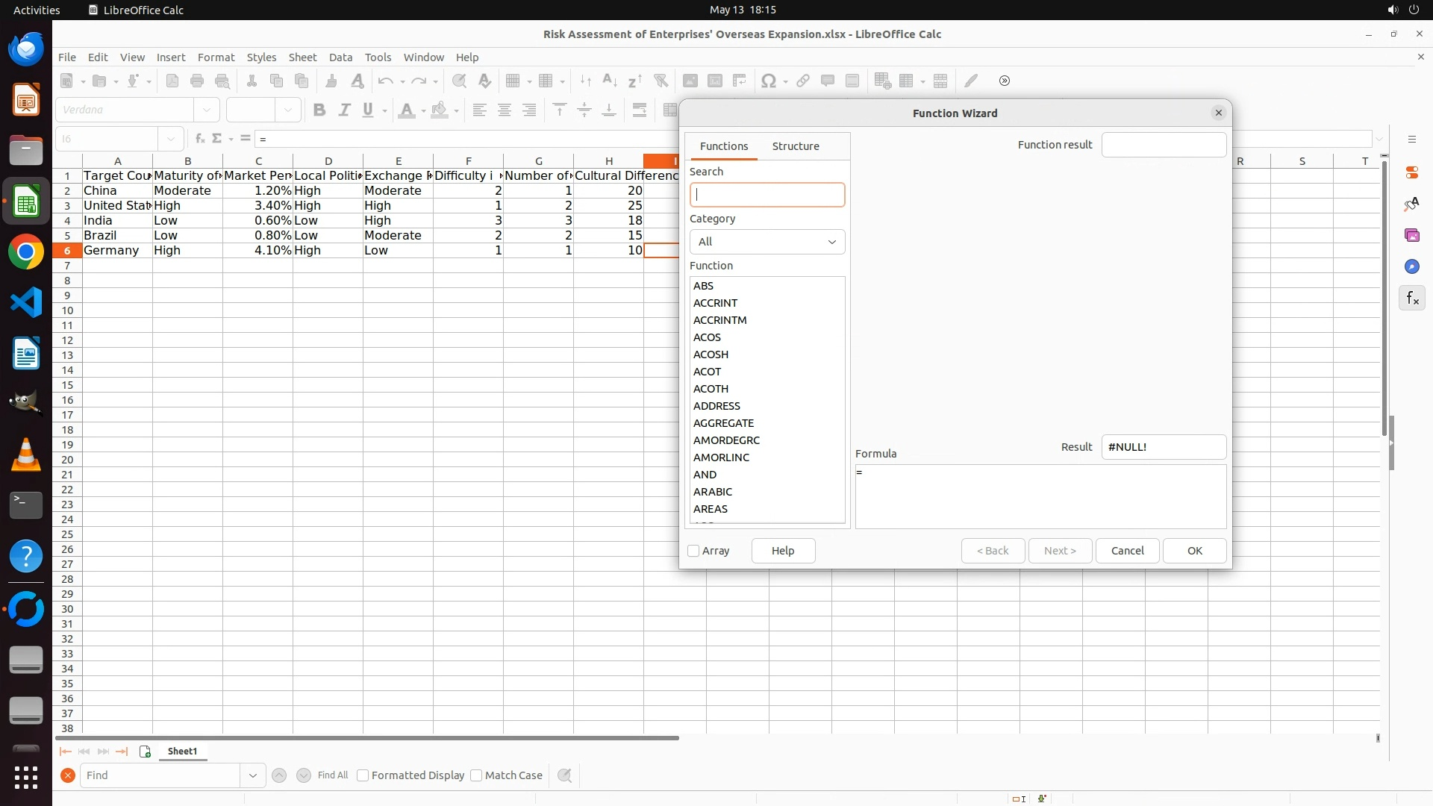Viewport: 1433px width, 806px height.
Task: Switch to the Structure tab
Action: click(x=796, y=146)
